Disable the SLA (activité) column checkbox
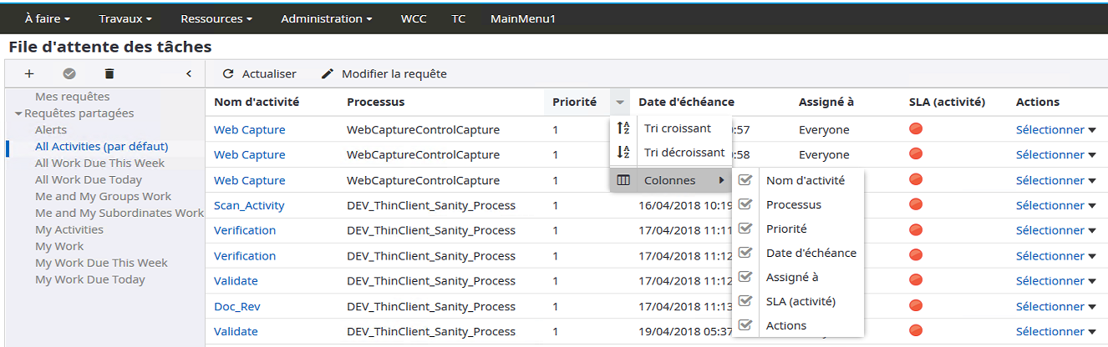 [746, 301]
